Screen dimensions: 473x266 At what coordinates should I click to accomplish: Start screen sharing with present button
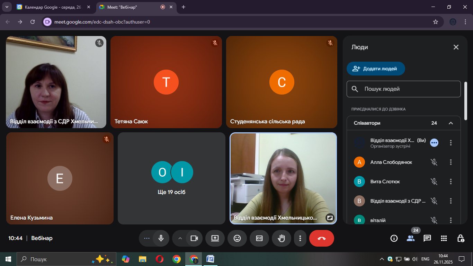[215, 238]
